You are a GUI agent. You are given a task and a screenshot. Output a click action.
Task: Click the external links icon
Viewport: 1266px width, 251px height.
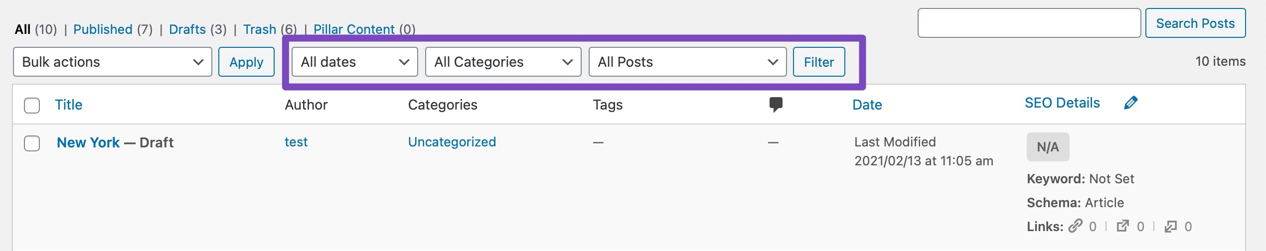pyautogui.click(x=1122, y=226)
